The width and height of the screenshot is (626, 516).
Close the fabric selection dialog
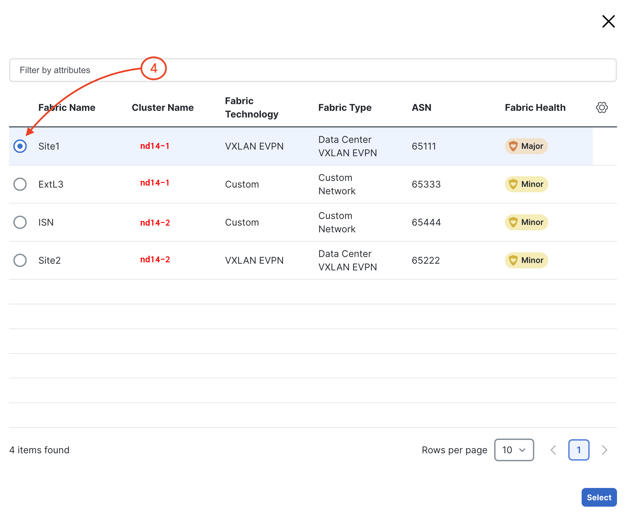click(608, 21)
